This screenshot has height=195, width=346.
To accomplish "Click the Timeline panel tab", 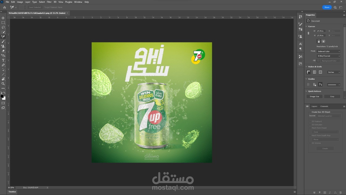I will [x=12, y=192].
